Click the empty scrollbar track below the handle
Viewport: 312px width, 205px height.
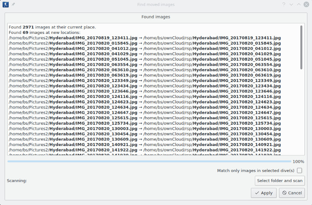[302, 113]
